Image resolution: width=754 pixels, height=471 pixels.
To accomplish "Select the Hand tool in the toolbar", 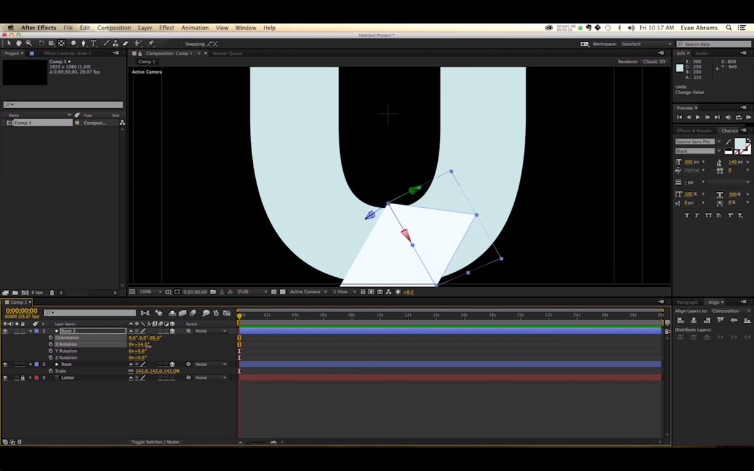I will (19, 44).
